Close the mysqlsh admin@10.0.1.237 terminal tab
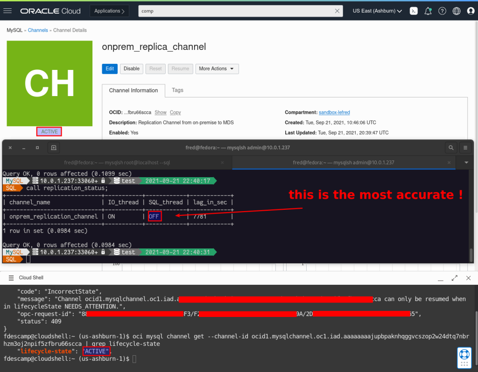The image size is (478, 372). click(449, 163)
